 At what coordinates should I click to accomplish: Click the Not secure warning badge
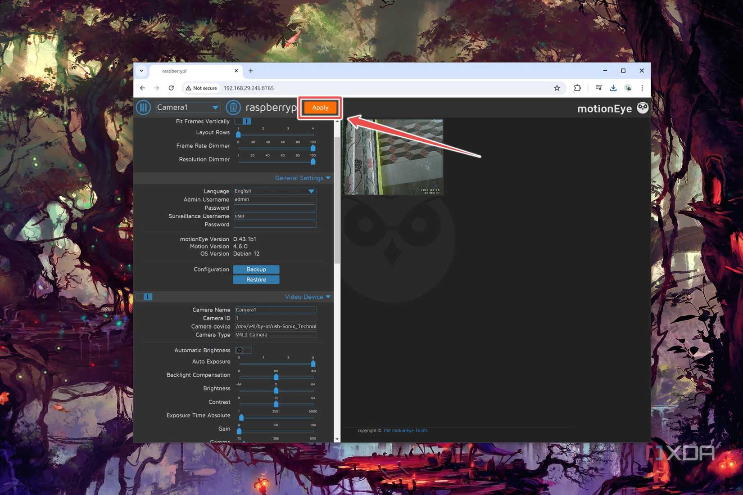pyautogui.click(x=201, y=88)
